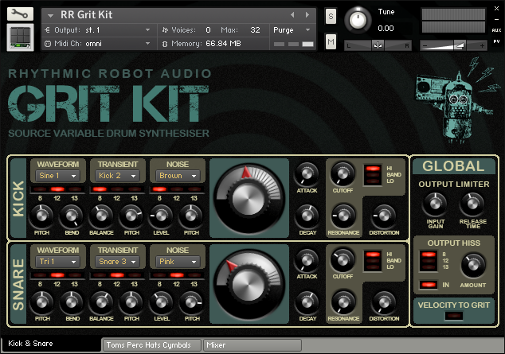Click the Snare Waveform Pitch knob
Image resolution: width=505 pixels, height=354 pixels.
(41, 302)
